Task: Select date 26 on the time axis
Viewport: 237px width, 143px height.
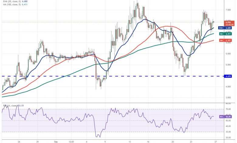Action: coord(19,141)
